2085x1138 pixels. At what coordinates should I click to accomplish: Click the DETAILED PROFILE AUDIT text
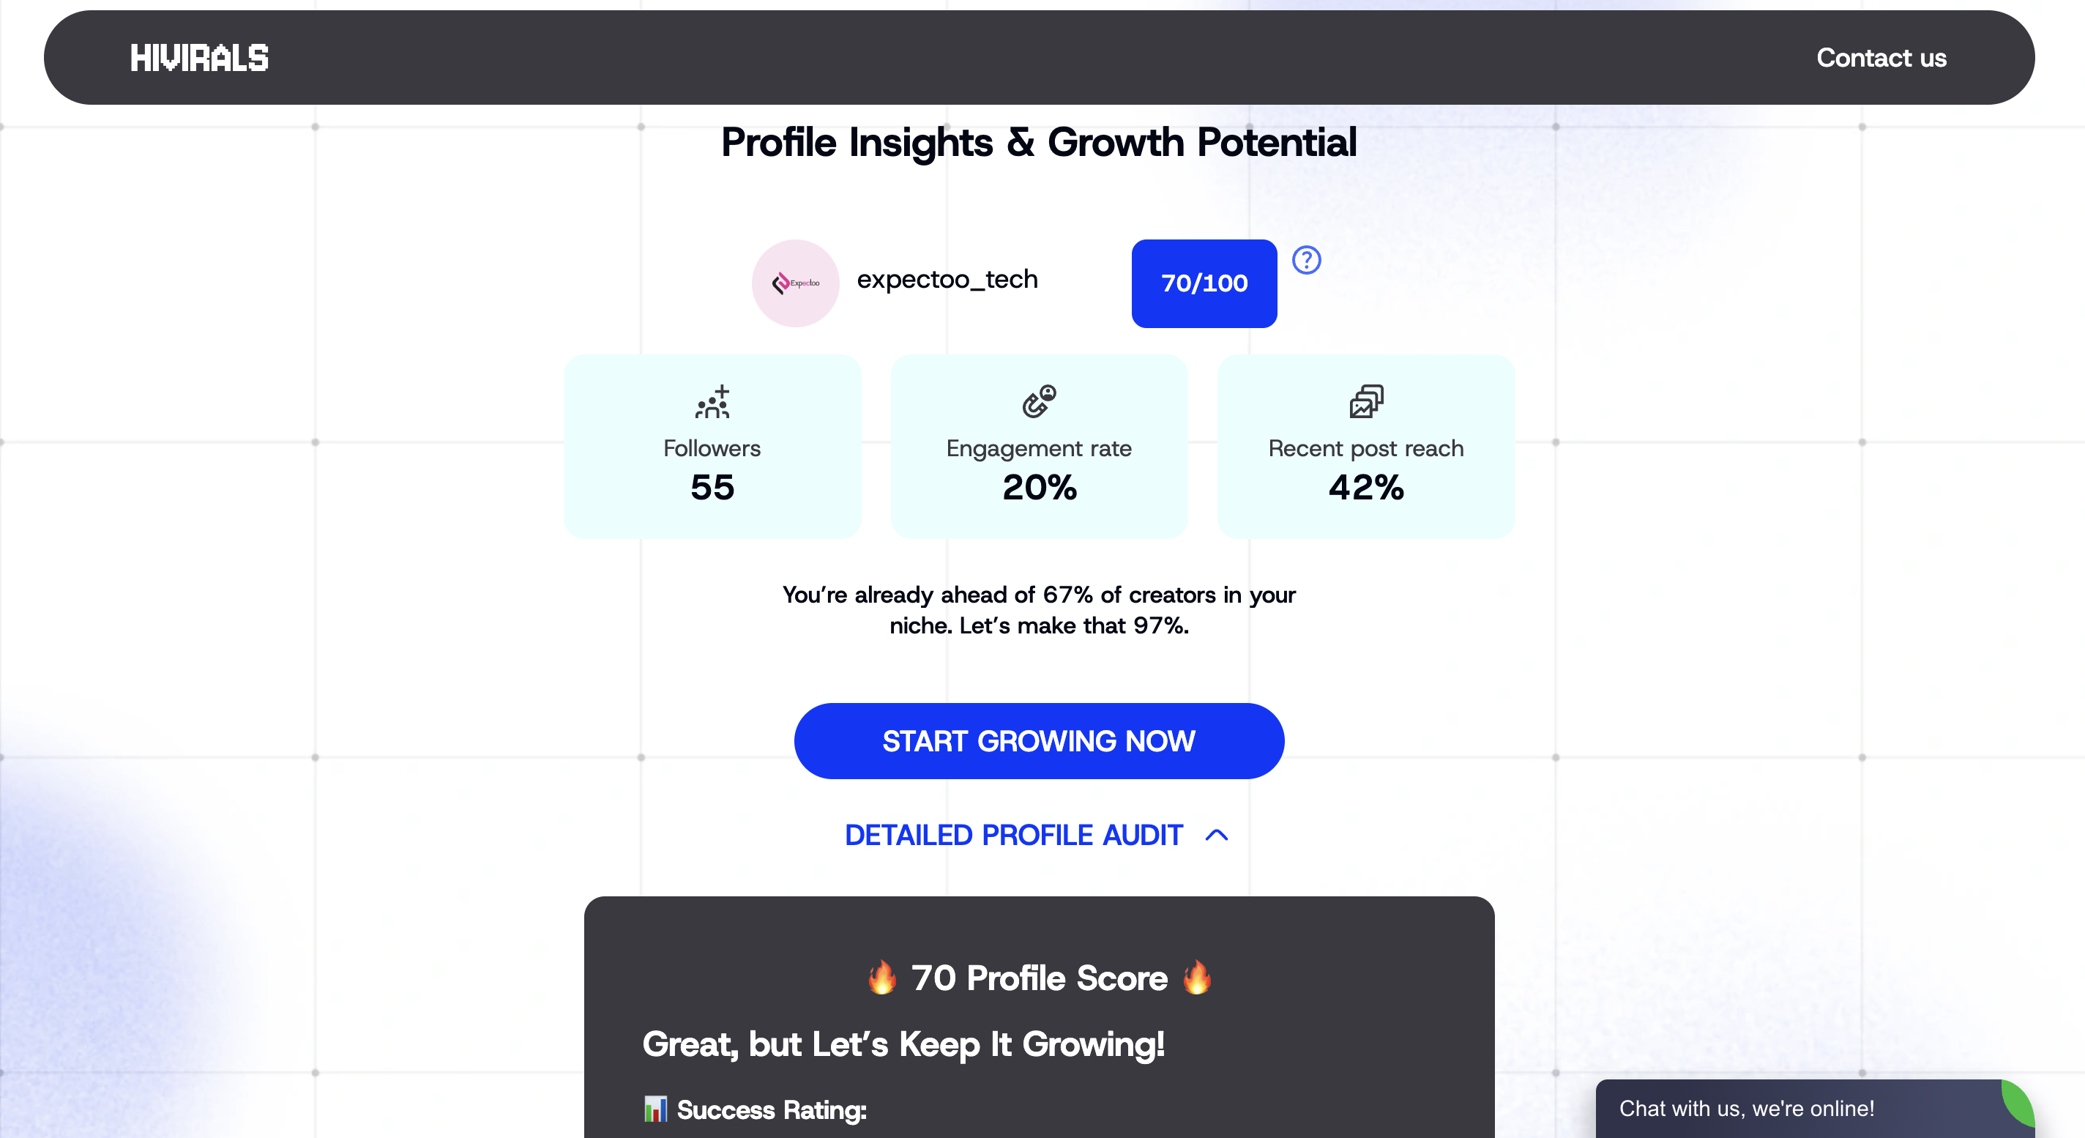pos(1013,836)
